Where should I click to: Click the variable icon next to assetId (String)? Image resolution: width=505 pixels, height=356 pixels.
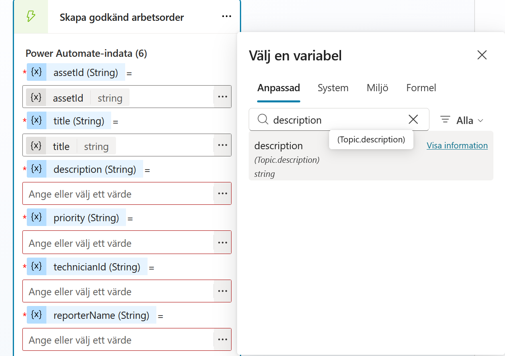[36, 72]
